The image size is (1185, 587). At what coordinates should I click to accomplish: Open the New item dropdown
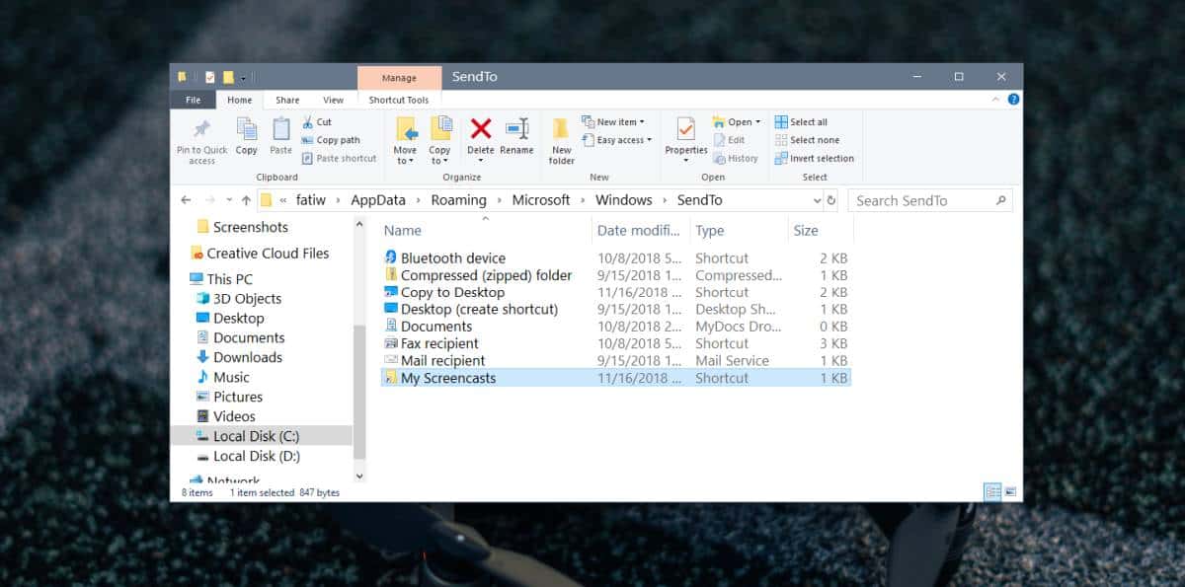tap(613, 122)
